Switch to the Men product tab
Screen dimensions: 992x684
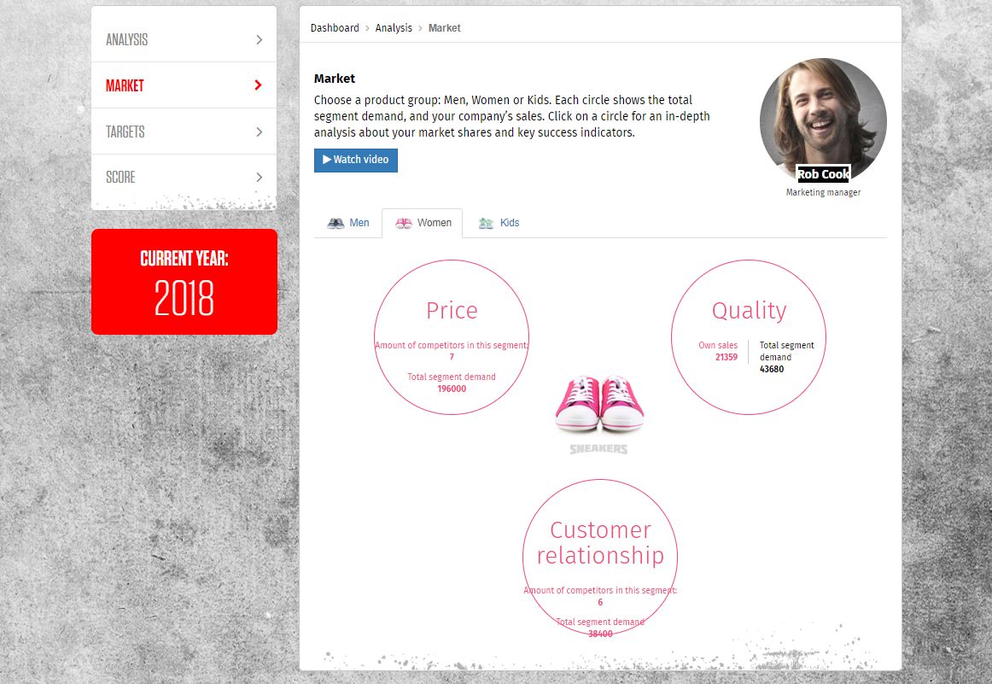[x=359, y=223]
